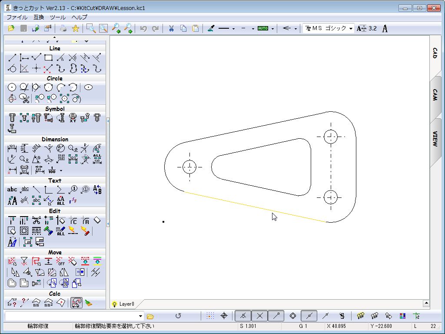Open the ファイル menu

(x=17, y=17)
